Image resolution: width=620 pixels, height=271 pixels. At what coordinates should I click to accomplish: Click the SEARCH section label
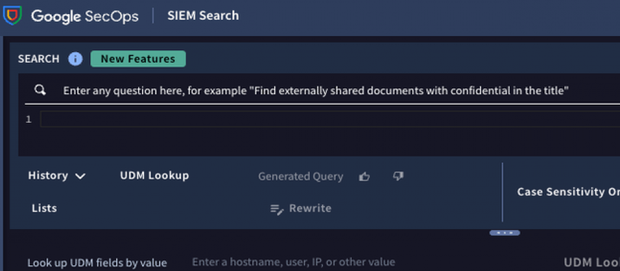pos(39,59)
